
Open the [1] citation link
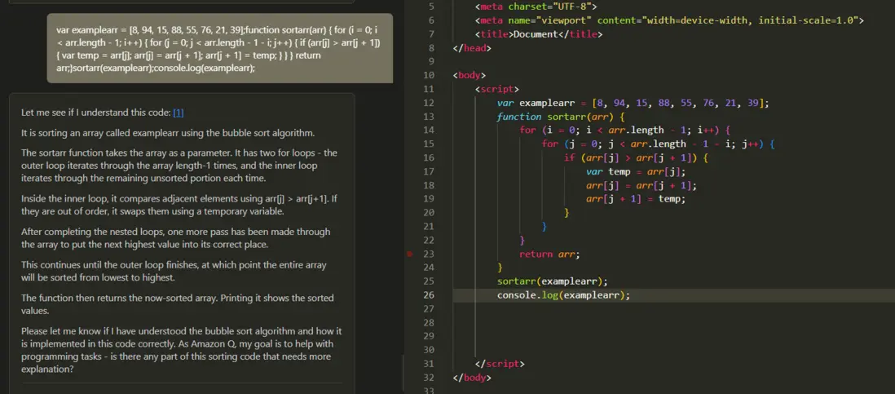pyautogui.click(x=179, y=113)
